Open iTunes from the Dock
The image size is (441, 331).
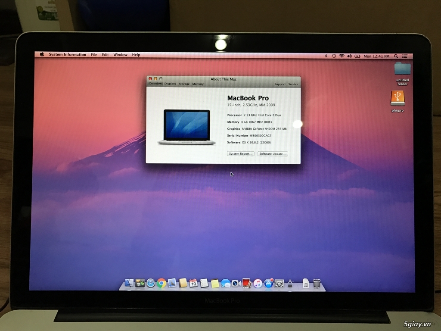[258, 283]
